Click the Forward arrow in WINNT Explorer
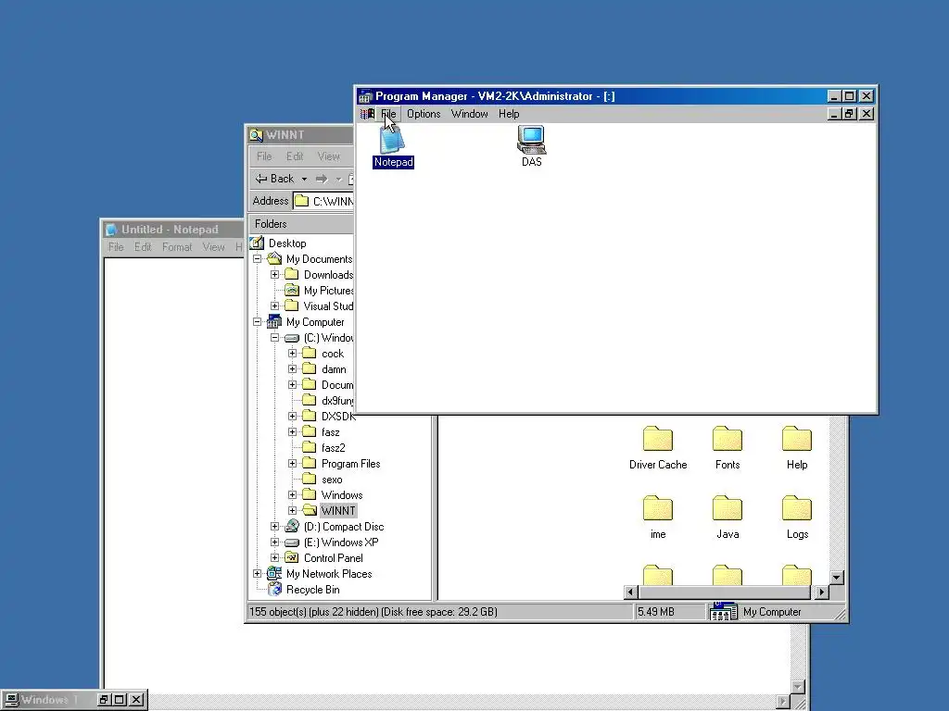The height and width of the screenshot is (711, 949). click(x=322, y=179)
